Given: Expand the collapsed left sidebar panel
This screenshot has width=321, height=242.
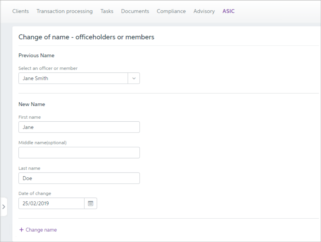Looking at the screenshot, I should coord(4,207).
